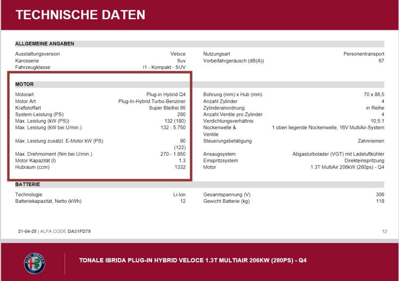The width and height of the screenshot is (399, 281).
Task: Click the Nutzungsart label
Action: coord(217,54)
